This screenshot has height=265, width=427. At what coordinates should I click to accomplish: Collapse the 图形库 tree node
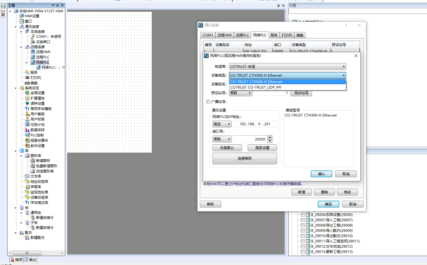point(21,156)
